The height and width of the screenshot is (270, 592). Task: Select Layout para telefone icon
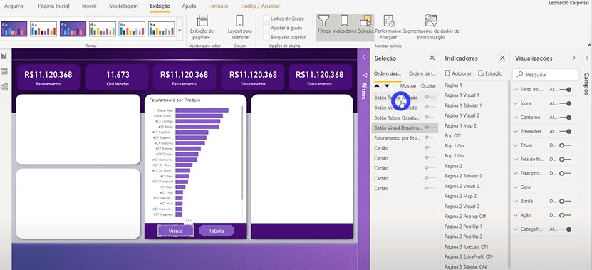(x=240, y=27)
